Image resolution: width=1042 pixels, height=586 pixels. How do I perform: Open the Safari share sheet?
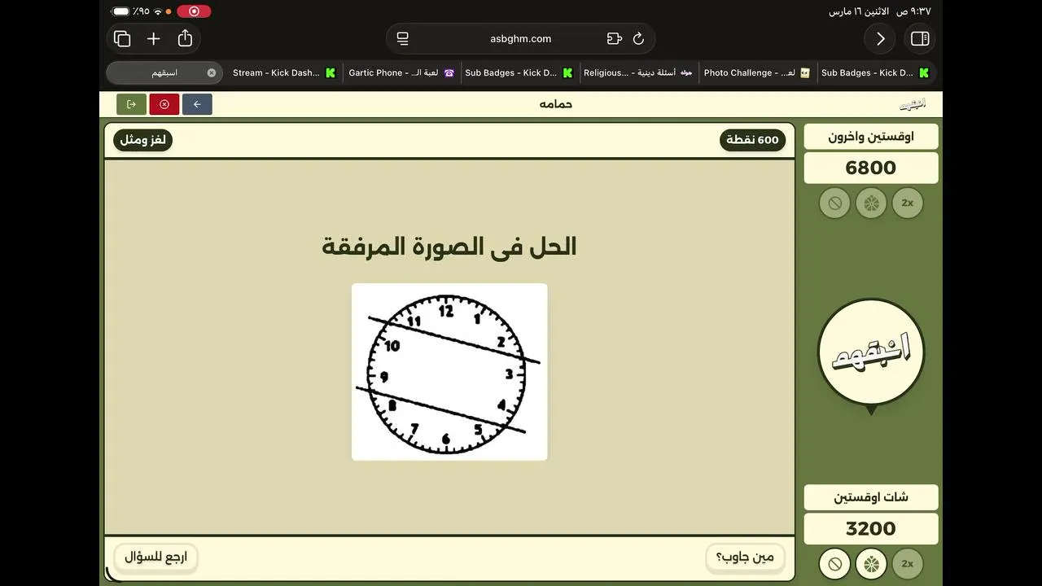(x=185, y=38)
